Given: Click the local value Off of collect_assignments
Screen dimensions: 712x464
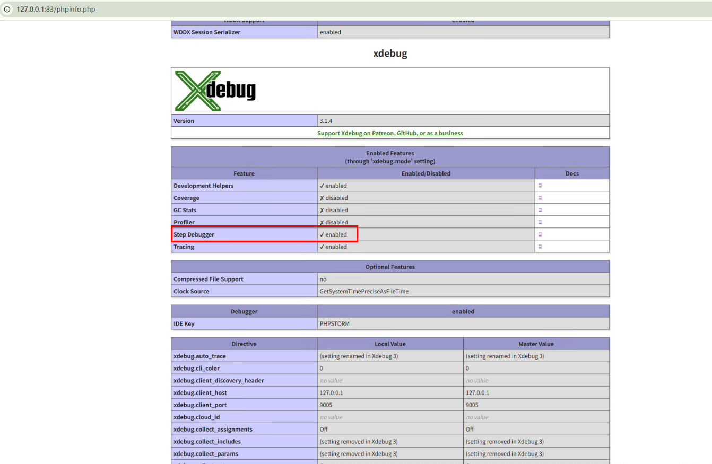Looking at the screenshot, I should click(324, 429).
